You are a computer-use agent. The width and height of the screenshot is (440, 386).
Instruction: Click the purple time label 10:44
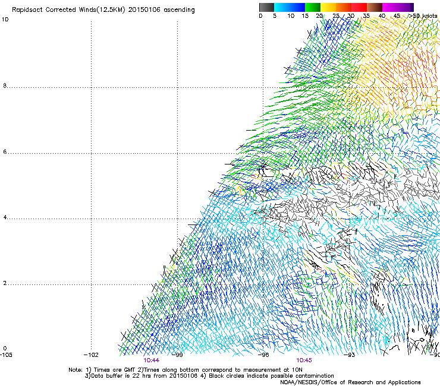click(x=151, y=360)
